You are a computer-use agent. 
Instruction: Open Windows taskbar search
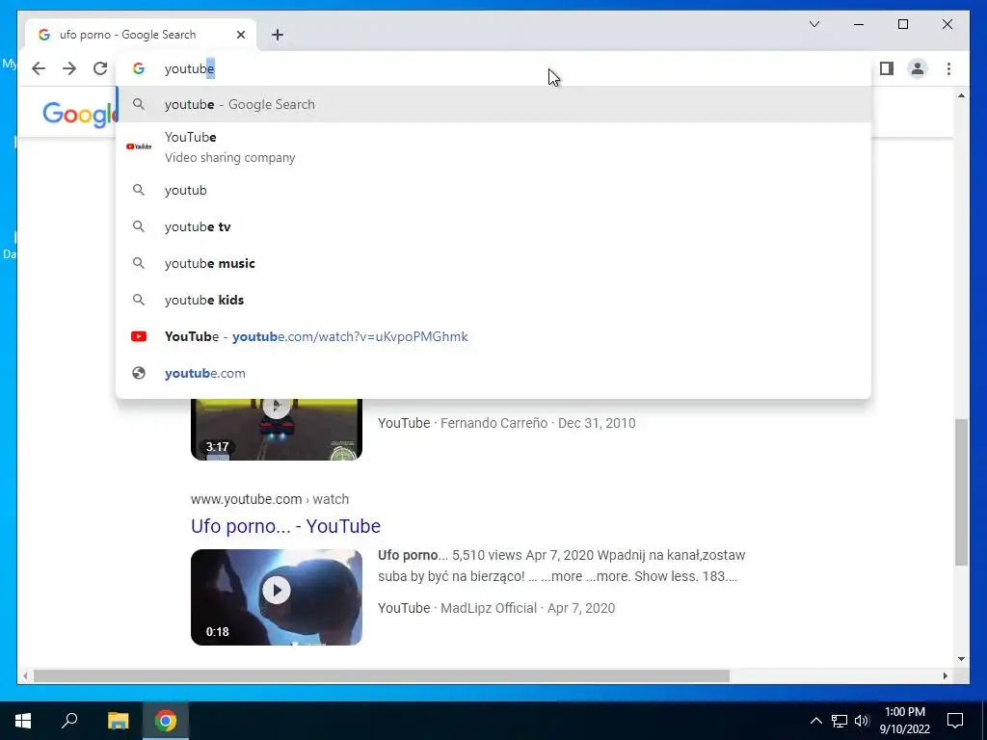tap(69, 721)
